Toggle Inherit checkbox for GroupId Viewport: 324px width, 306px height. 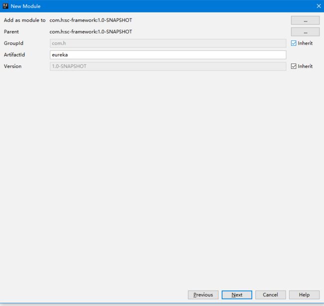pos(294,43)
